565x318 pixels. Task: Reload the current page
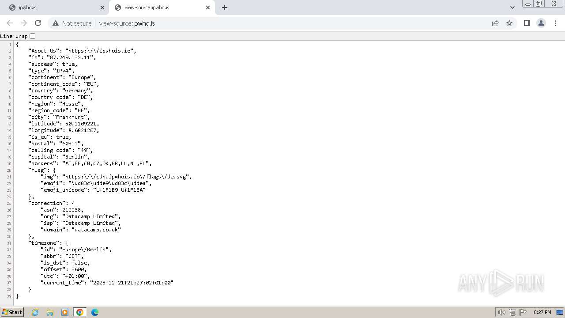pos(38,23)
